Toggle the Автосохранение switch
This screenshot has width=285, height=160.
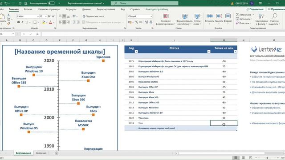(52, 3)
